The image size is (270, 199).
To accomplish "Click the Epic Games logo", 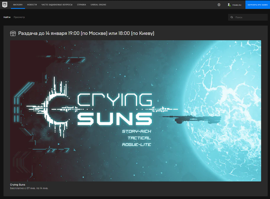I will (5, 5).
